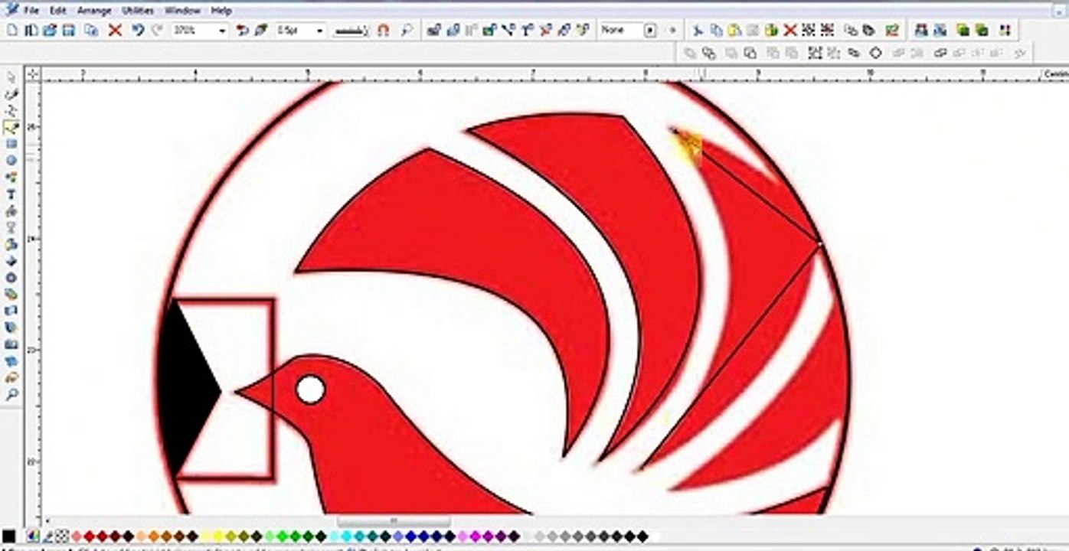
Task: Click the magnifier icon in top toolbar
Action: 407,31
